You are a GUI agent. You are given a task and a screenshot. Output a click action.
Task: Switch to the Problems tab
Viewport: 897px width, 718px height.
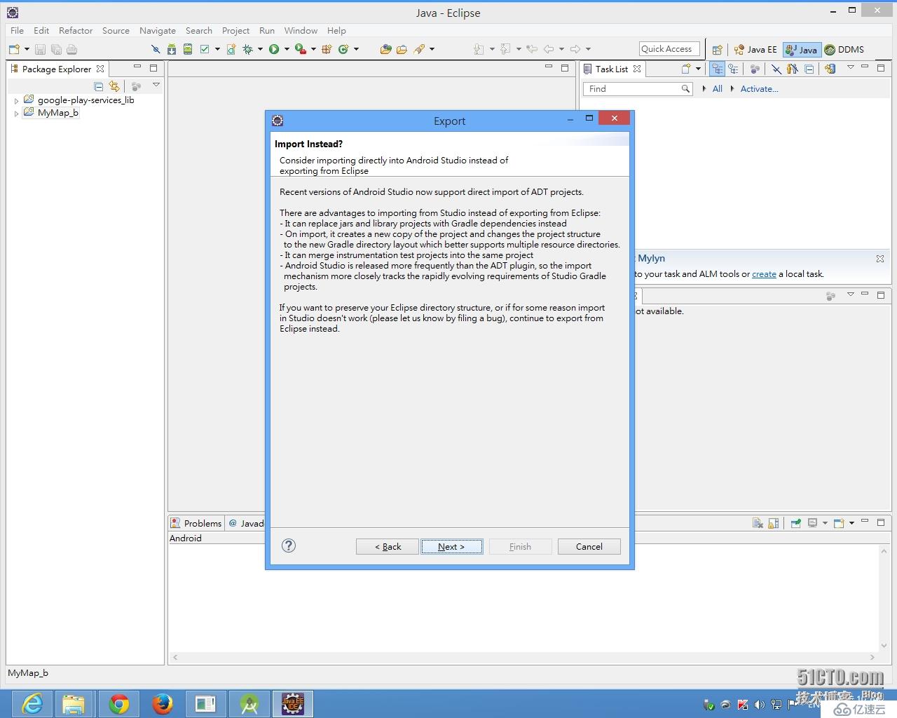[197, 523]
